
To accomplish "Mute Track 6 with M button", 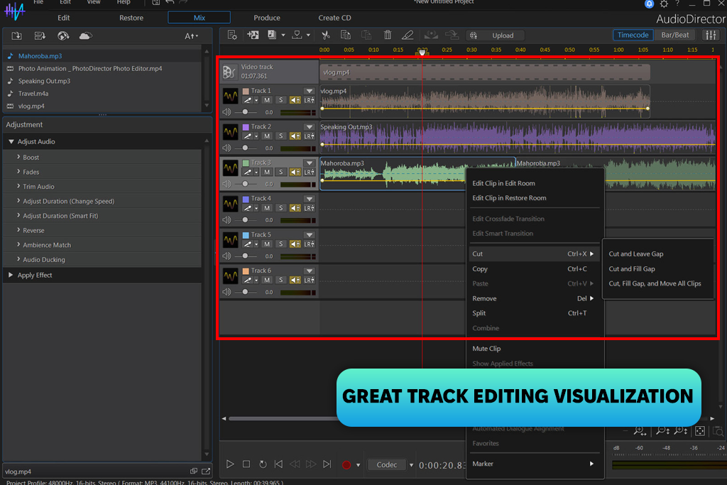I will tap(267, 280).
